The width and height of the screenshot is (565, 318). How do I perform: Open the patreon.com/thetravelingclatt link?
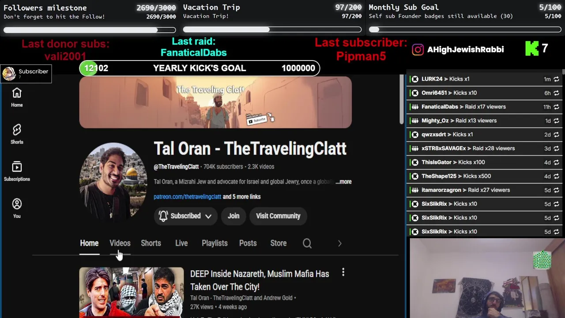[x=187, y=197]
